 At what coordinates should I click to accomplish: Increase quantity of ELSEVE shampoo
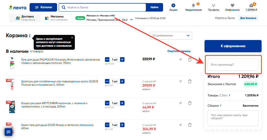coord(122,81)
